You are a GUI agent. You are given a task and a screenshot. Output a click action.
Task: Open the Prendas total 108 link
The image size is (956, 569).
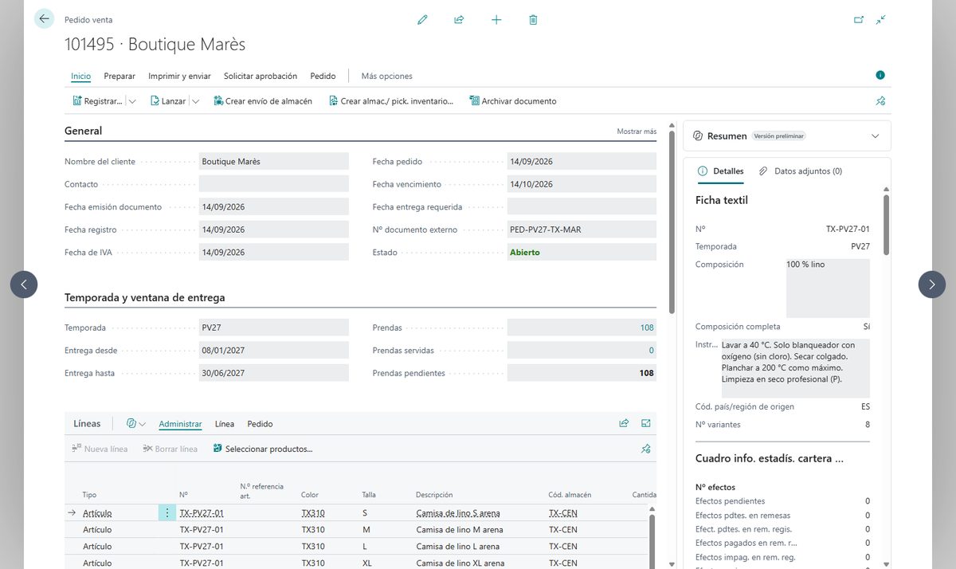(x=647, y=328)
